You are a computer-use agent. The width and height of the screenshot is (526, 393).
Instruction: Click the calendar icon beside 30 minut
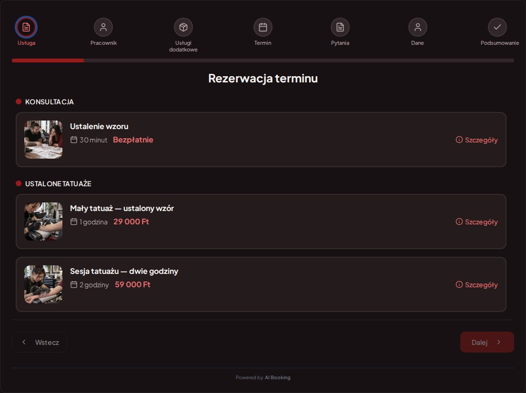(x=74, y=140)
